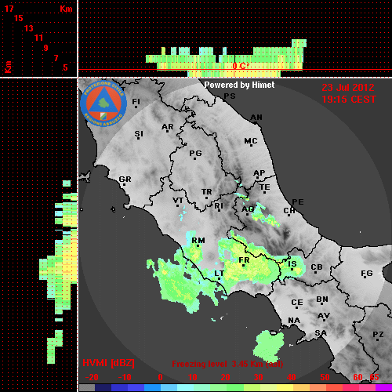Image resolution: width=392 pixels, height=392 pixels.
Task: Select the CE city label
Action: pyautogui.click(x=297, y=303)
